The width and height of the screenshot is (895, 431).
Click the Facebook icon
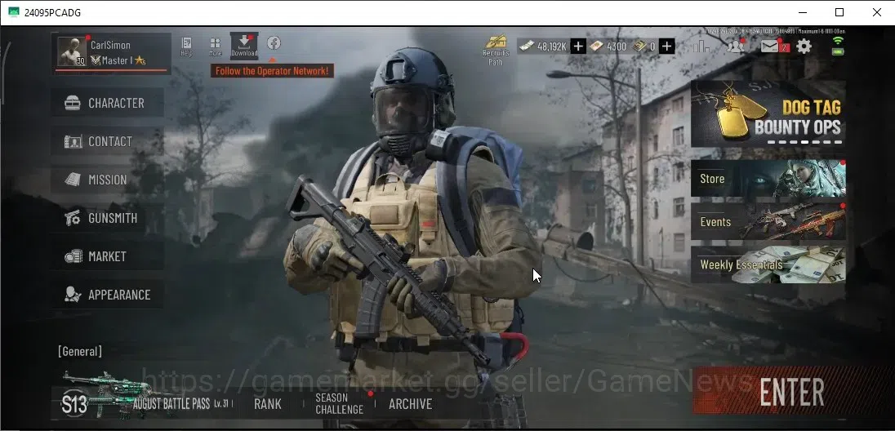pos(274,42)
